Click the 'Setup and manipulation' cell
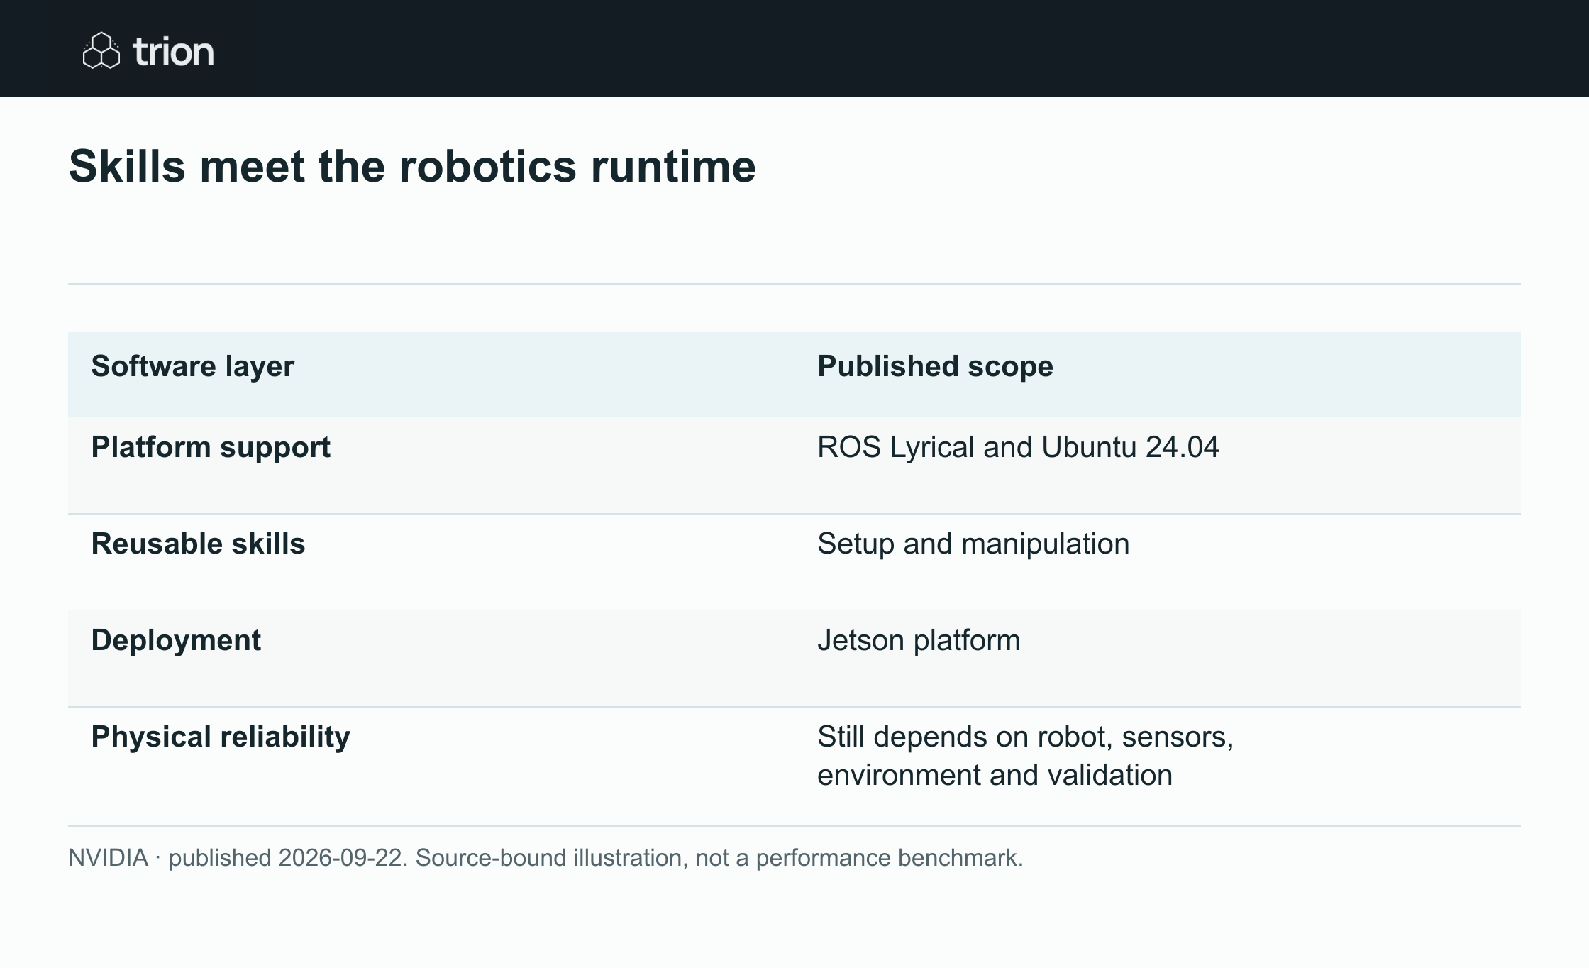This screenshot has width=1589, height=968. point(973,544)
